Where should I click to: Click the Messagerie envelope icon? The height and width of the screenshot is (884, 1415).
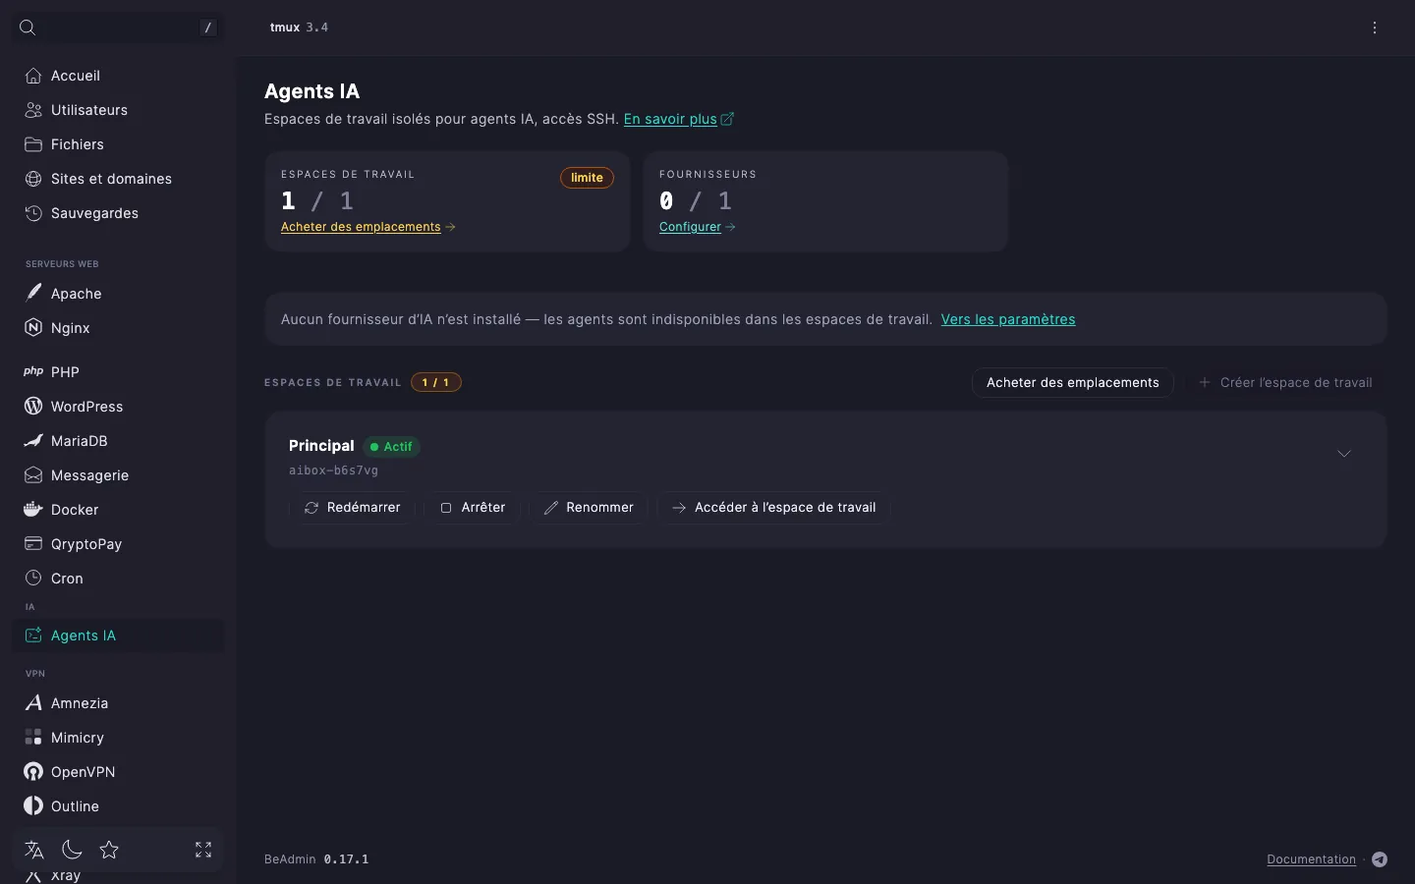[33, 475]
